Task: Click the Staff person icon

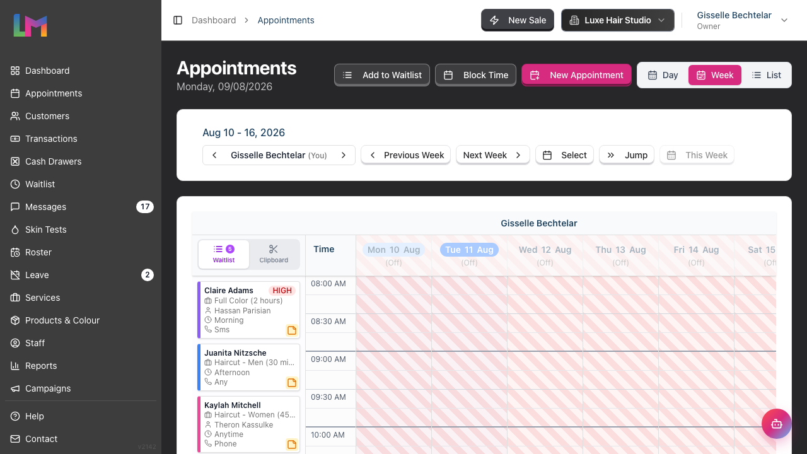Action: point(15,343)
